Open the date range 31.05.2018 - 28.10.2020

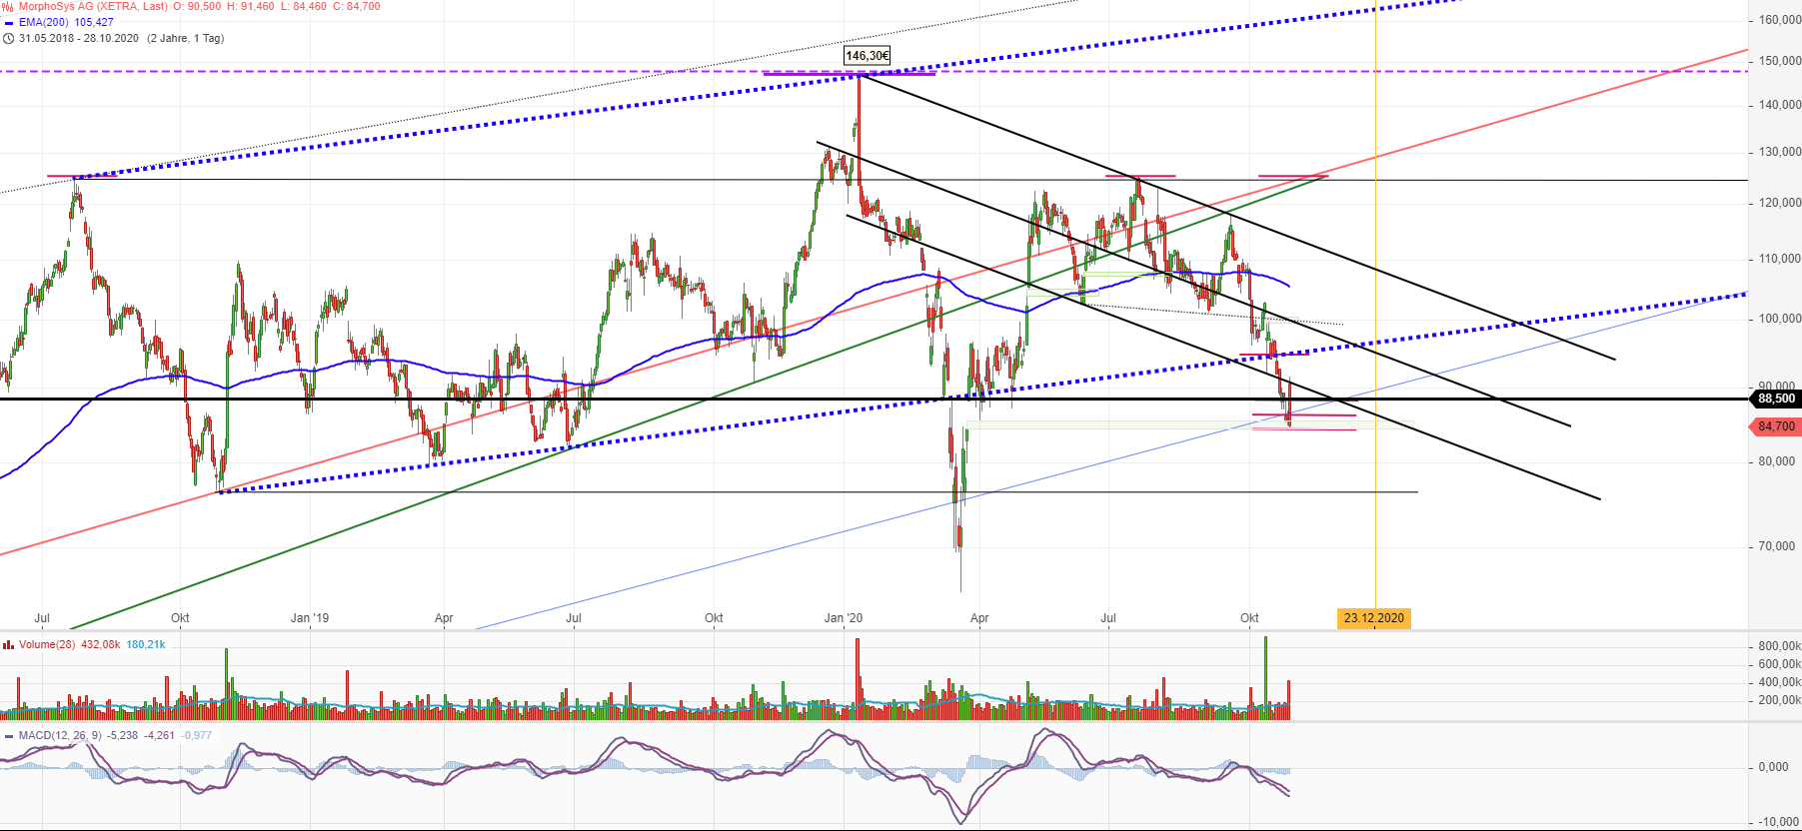coord(79,38)
